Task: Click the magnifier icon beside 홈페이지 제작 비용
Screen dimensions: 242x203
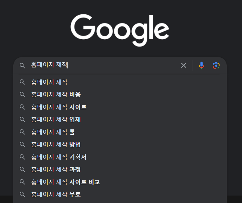Action: [22, 94]
